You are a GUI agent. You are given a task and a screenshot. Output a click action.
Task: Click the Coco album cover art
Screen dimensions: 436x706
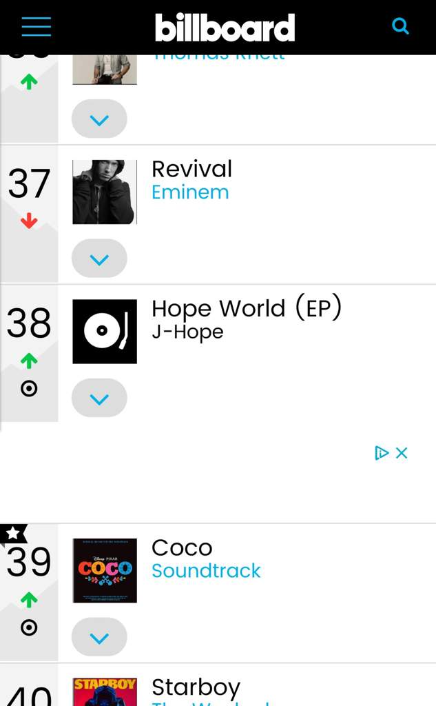click(x=105, y=570)
